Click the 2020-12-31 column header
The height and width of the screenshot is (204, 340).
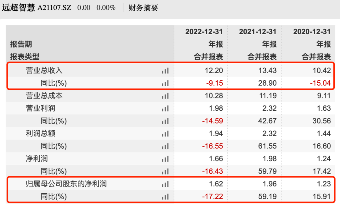point(312,32)
